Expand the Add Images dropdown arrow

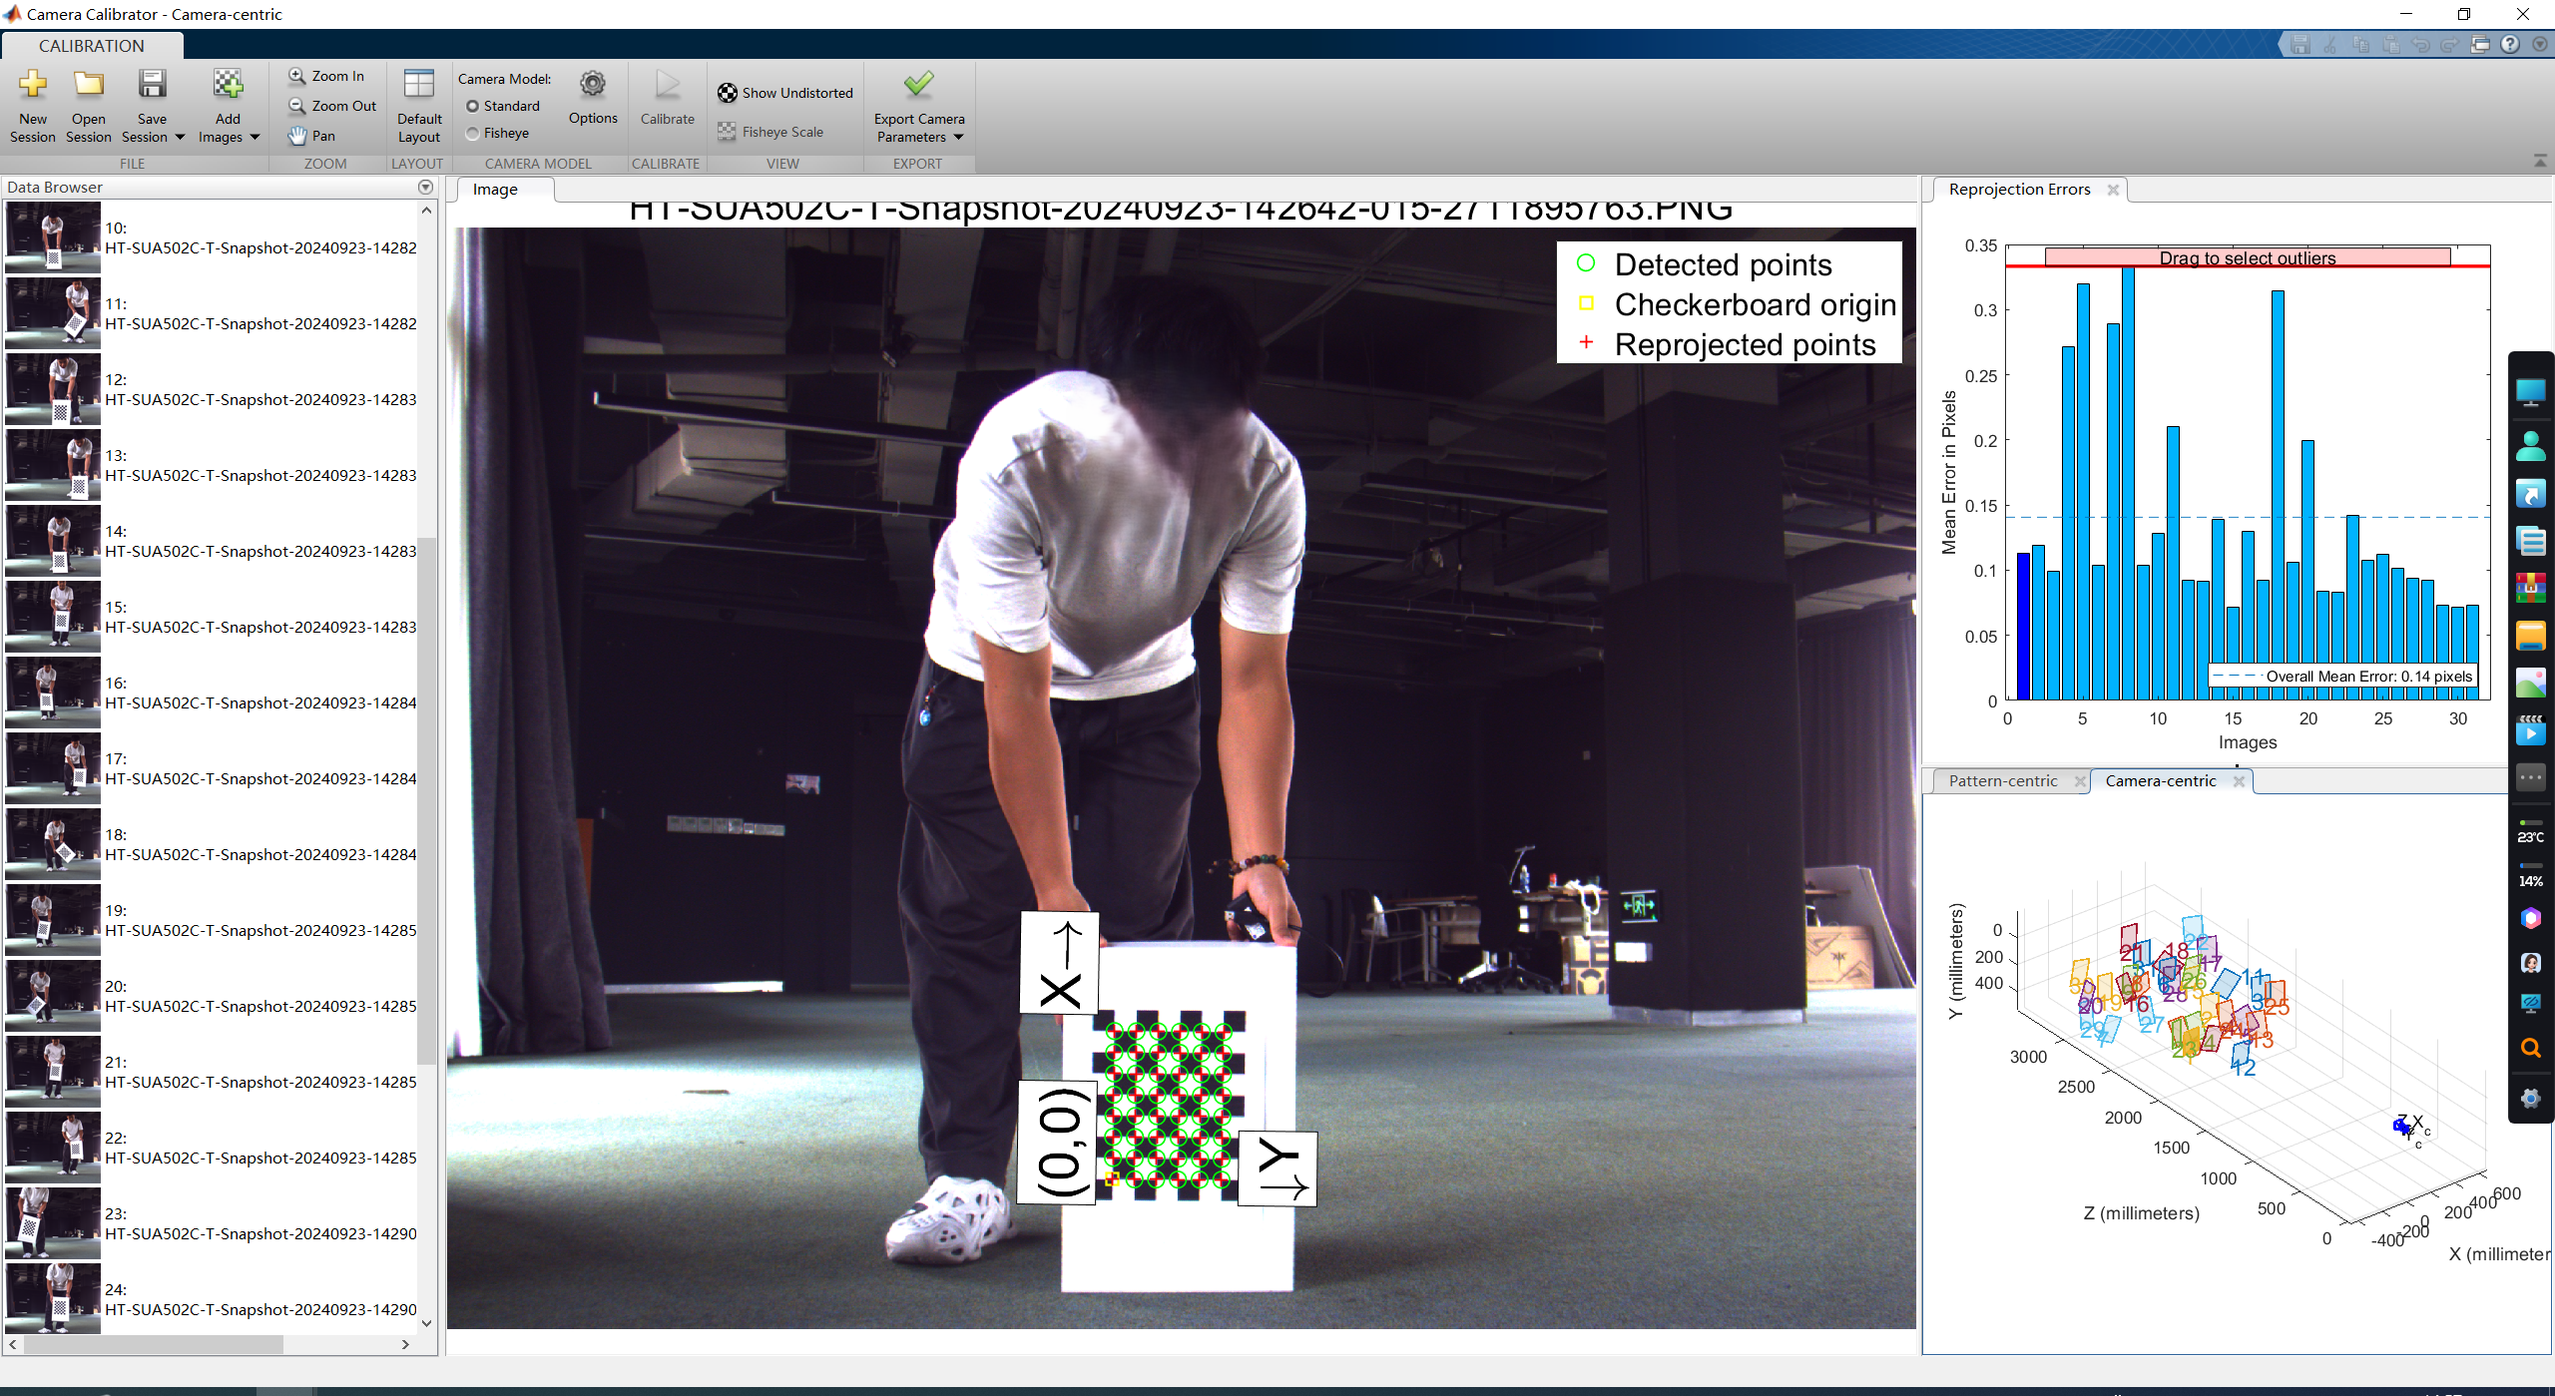[x=255, y=138]
